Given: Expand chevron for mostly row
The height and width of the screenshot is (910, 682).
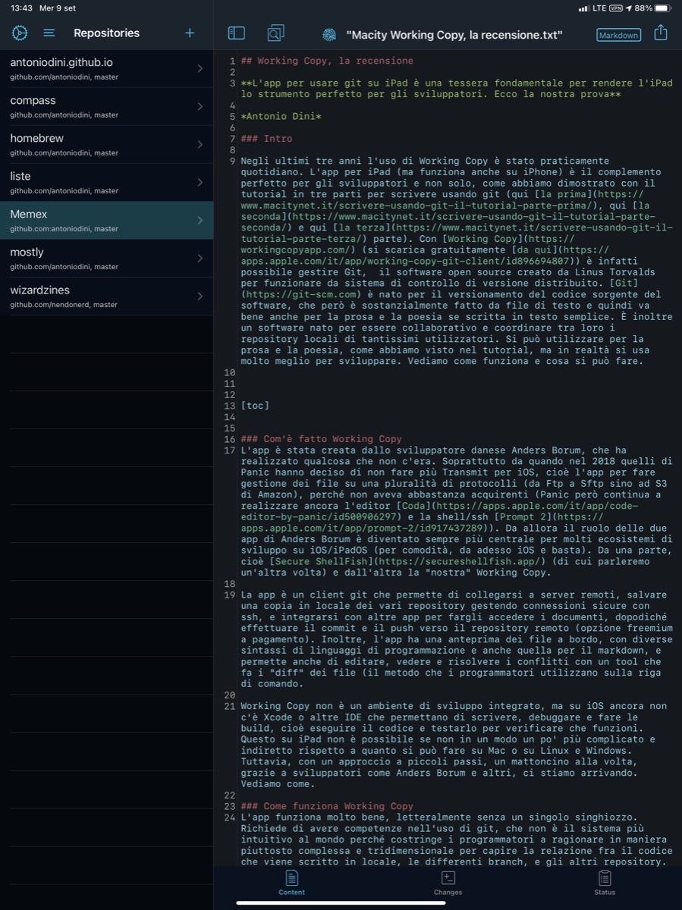Looking at the screenshot, I should pos(200,258).
